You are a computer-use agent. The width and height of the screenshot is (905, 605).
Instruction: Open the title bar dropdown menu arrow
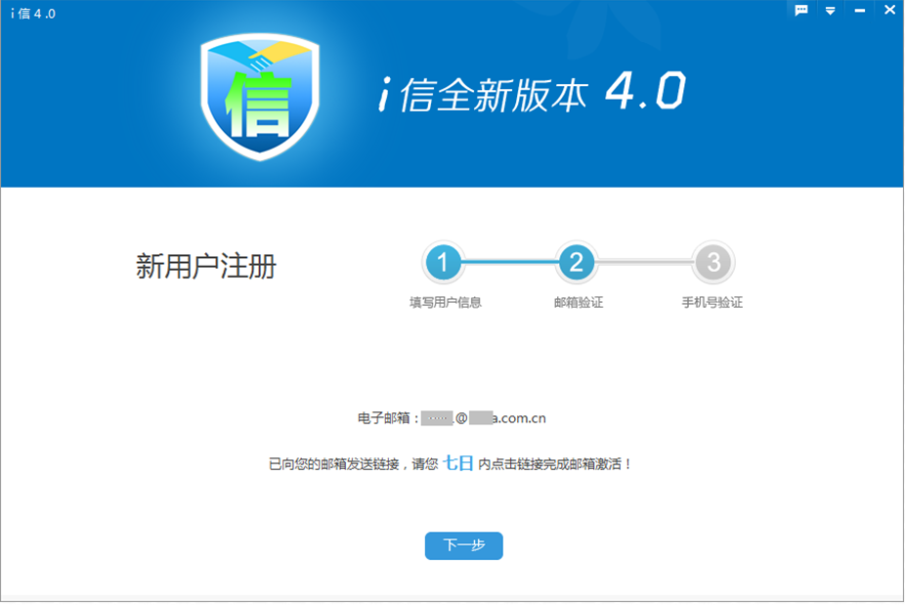coord(830,11)
